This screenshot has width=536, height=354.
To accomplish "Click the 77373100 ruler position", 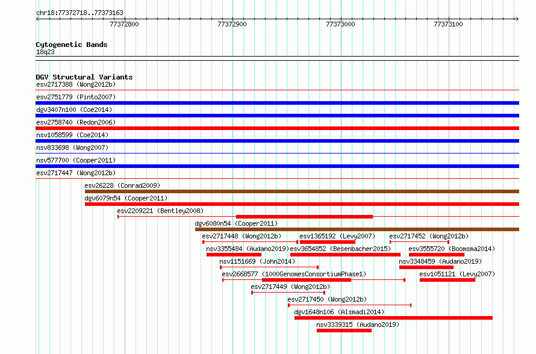I will coord(448,24).
